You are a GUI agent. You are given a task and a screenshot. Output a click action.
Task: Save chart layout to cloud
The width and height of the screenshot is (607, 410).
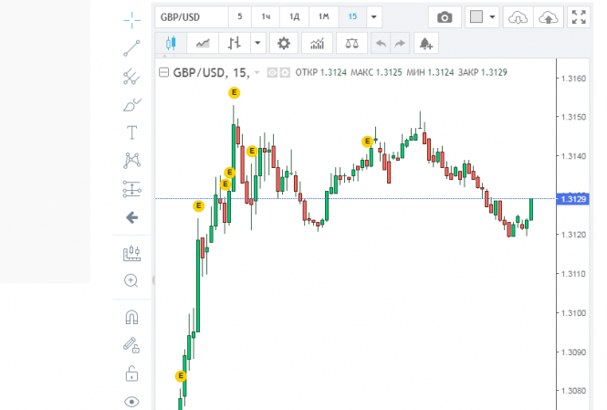coord(549,17)
